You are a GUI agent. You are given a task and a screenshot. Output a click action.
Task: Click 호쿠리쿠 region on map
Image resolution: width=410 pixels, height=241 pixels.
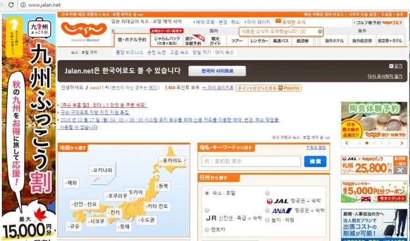click(x=117, y=196)
